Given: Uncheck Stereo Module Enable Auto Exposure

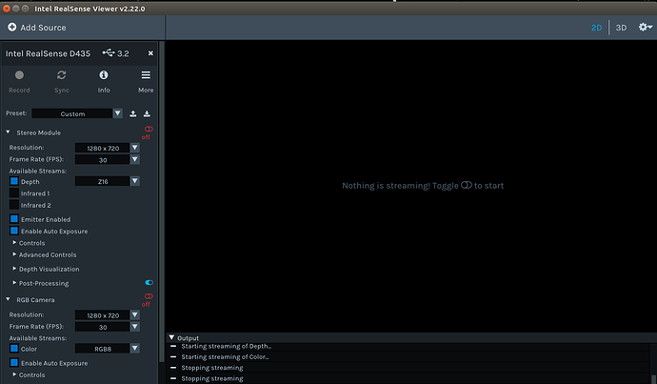Looking at the screenshot, I should (x=14, y=231).
